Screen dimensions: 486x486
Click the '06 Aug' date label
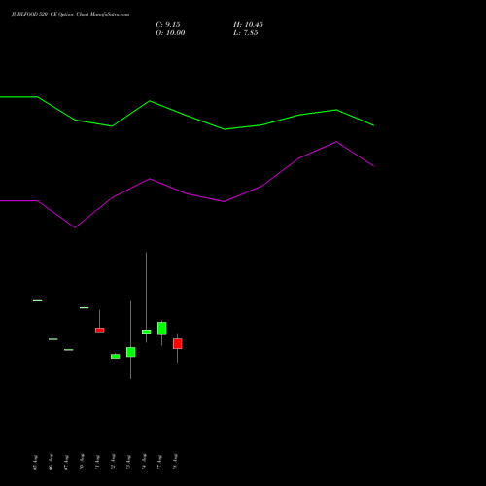pyautogui.click(x=51, y=463)
